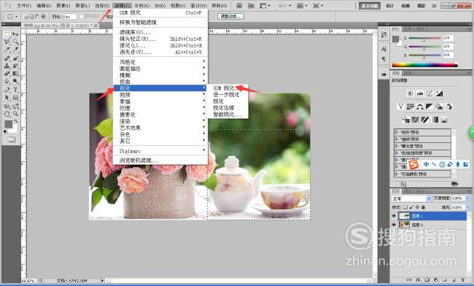This screenshot has width=474, height=286.
Task: Expand the "曝光度" 预设 presets
Action: 396,146
